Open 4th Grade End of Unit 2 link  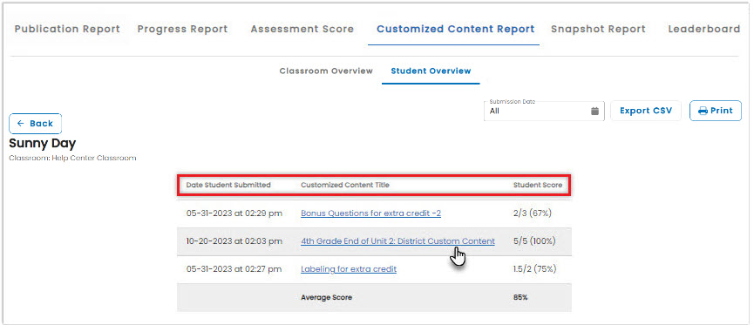click(397, 240)
